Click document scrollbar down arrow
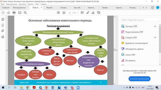Screen dimensions: 161x90 tap(115, 84)
